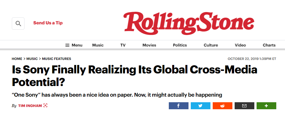Share article on Twitter

coord(201,106)
